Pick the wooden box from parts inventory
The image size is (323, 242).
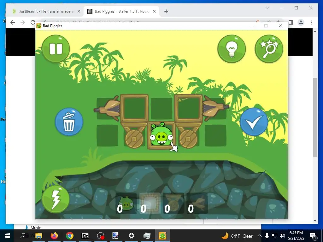[150, 203]
